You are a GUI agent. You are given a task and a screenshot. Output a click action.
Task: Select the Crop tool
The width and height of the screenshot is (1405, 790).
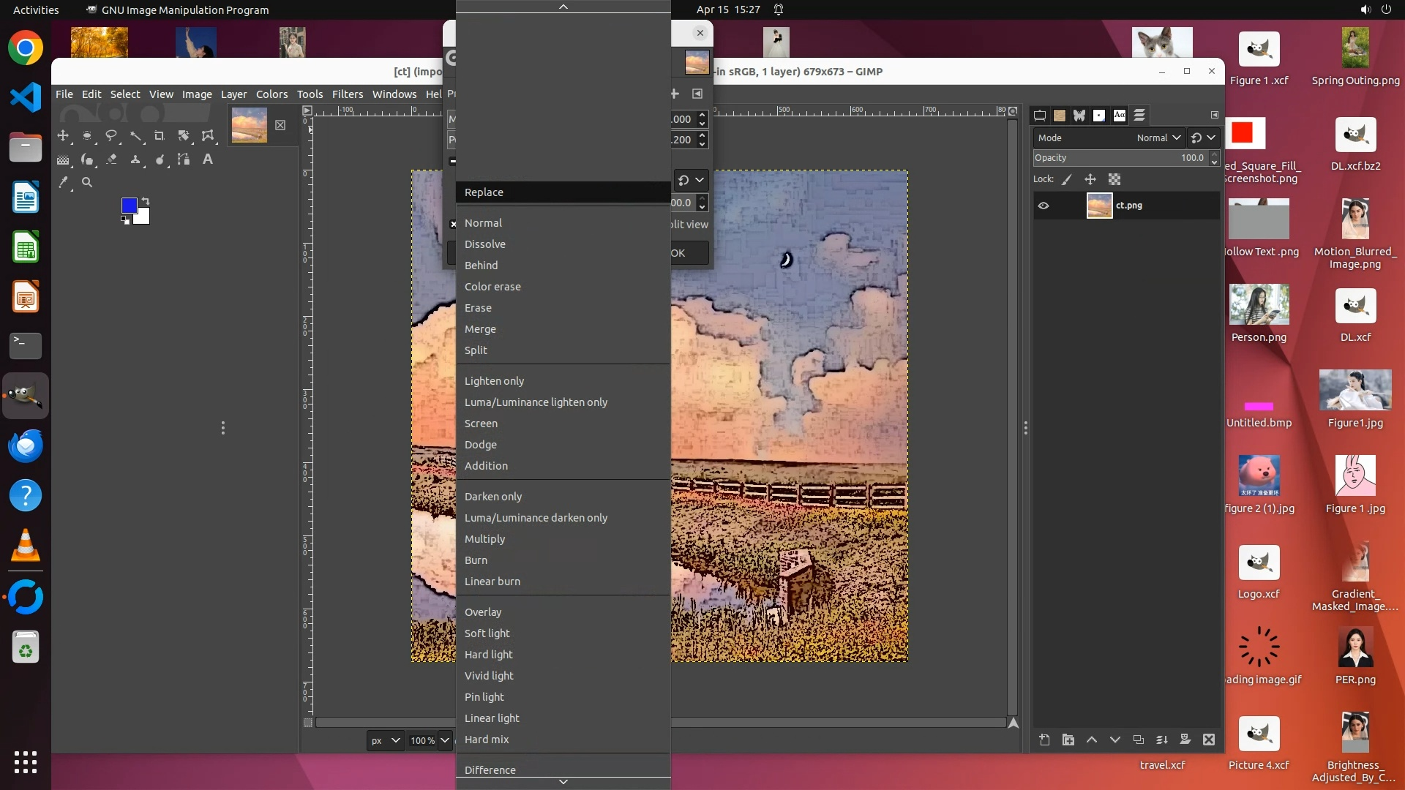tap(160, 136)
